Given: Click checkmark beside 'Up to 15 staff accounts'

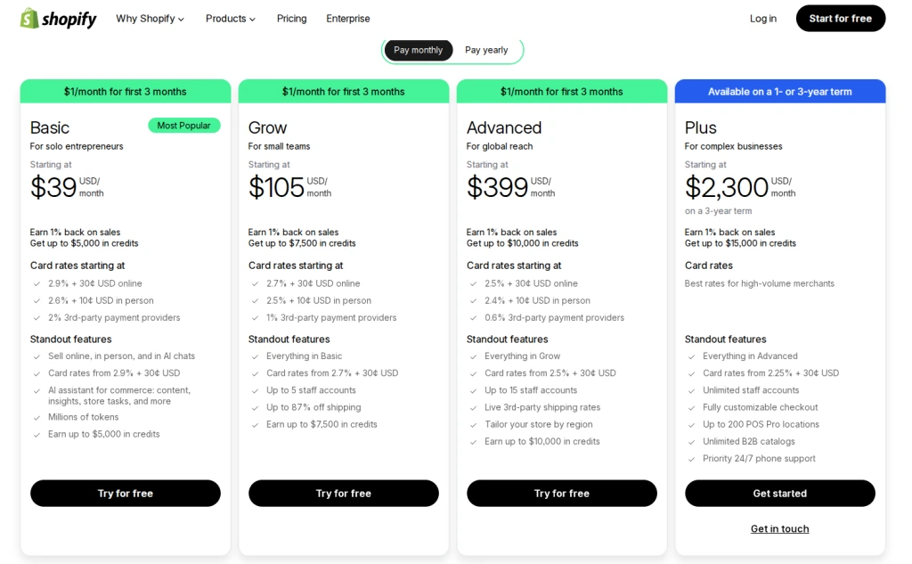Looking at the screenshot, I should click(473, 391).
